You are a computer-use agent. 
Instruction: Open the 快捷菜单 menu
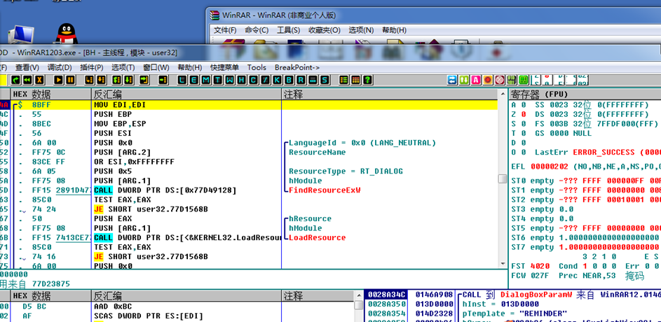pos(225,67)
